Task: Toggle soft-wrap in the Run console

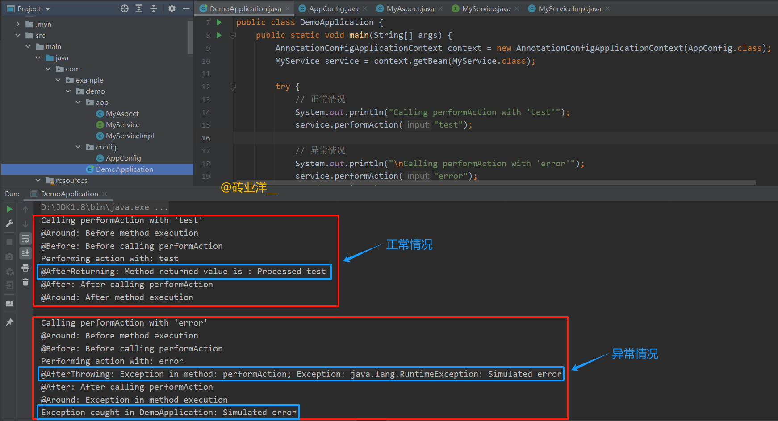Action: (x=25, y=239)
